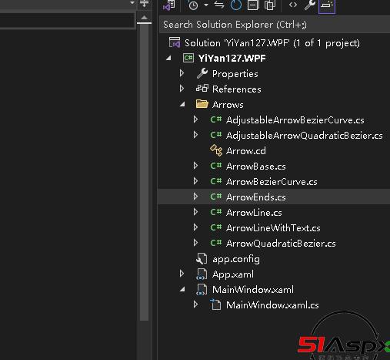Screen dimensions: 390x360
Task: Click C# icon of ArrowLine.cs
Action: [x=215, y=212]
